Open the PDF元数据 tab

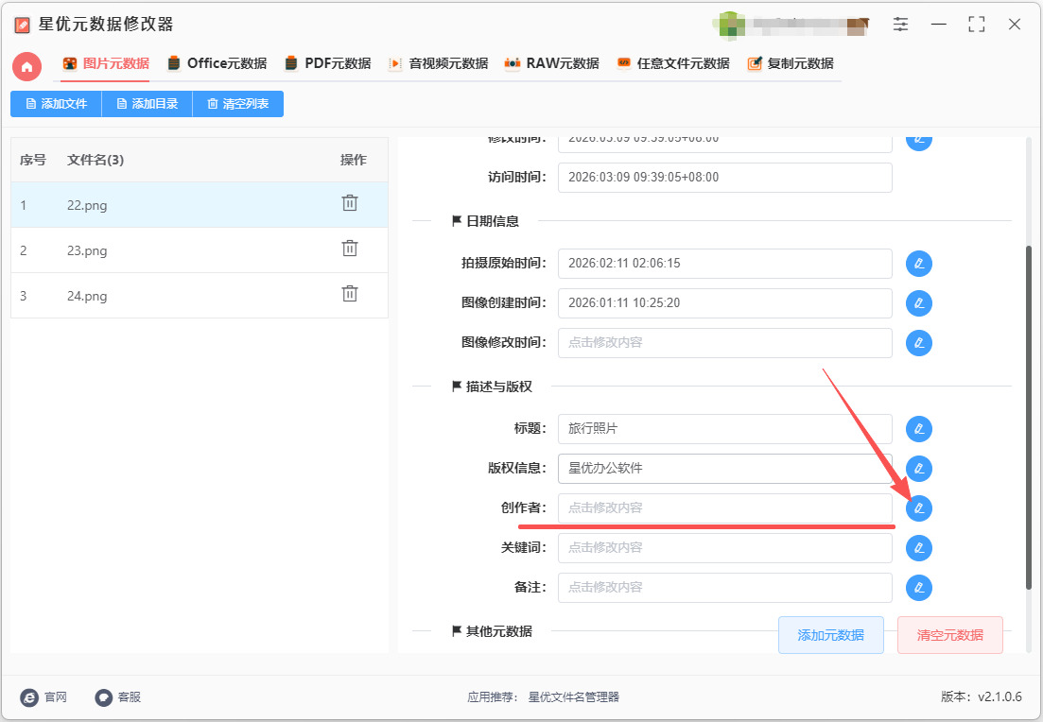328,64
